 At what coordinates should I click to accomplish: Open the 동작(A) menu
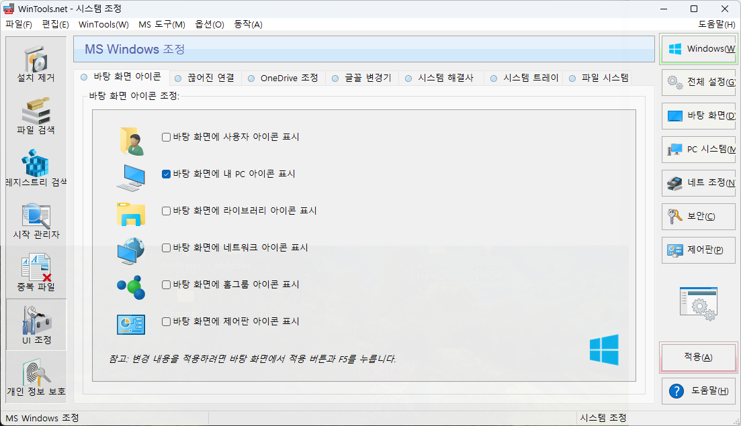(248, 24)
